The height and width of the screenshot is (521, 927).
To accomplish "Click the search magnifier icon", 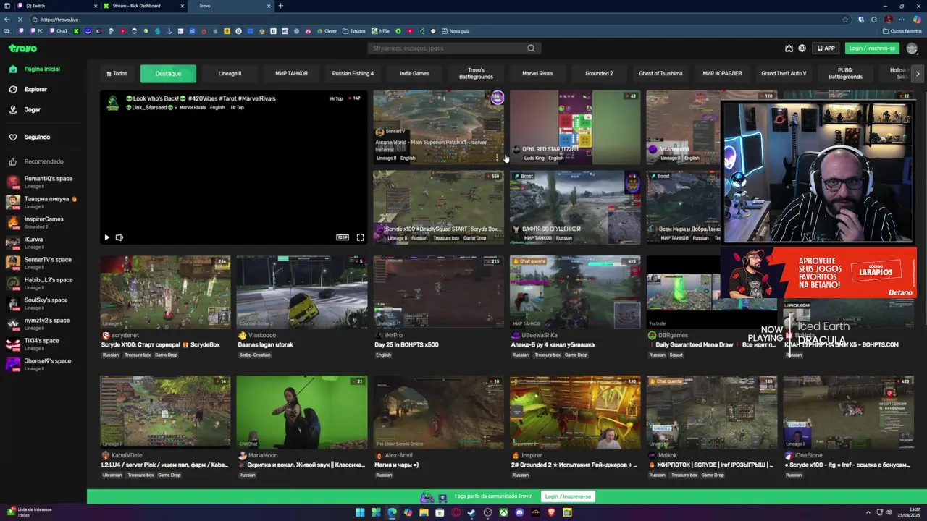I will pos(531,48).
